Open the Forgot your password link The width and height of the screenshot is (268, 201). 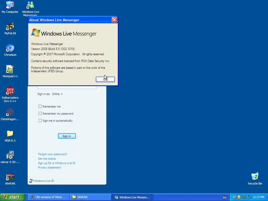coord(52,154)
